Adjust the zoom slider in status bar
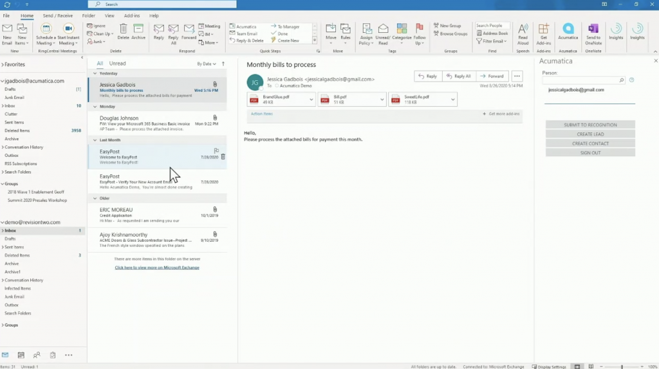 pyautogui.click(x=622, y=366)
